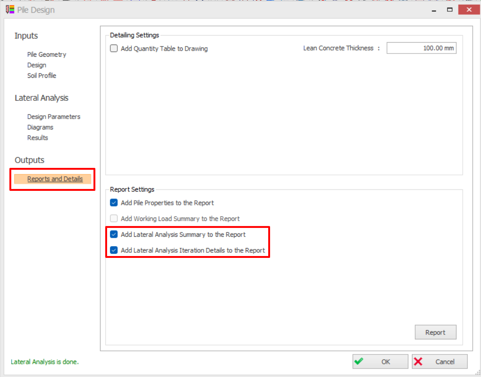Toggle Add Lateral Analysis Summary checkbox
The image size is (481, 377).
coord(114,234)
